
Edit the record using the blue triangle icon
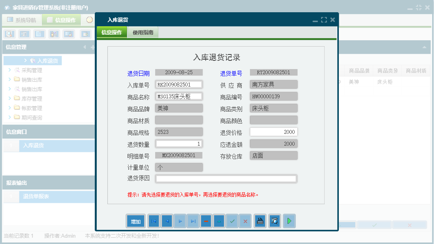(x=219, y=221)
